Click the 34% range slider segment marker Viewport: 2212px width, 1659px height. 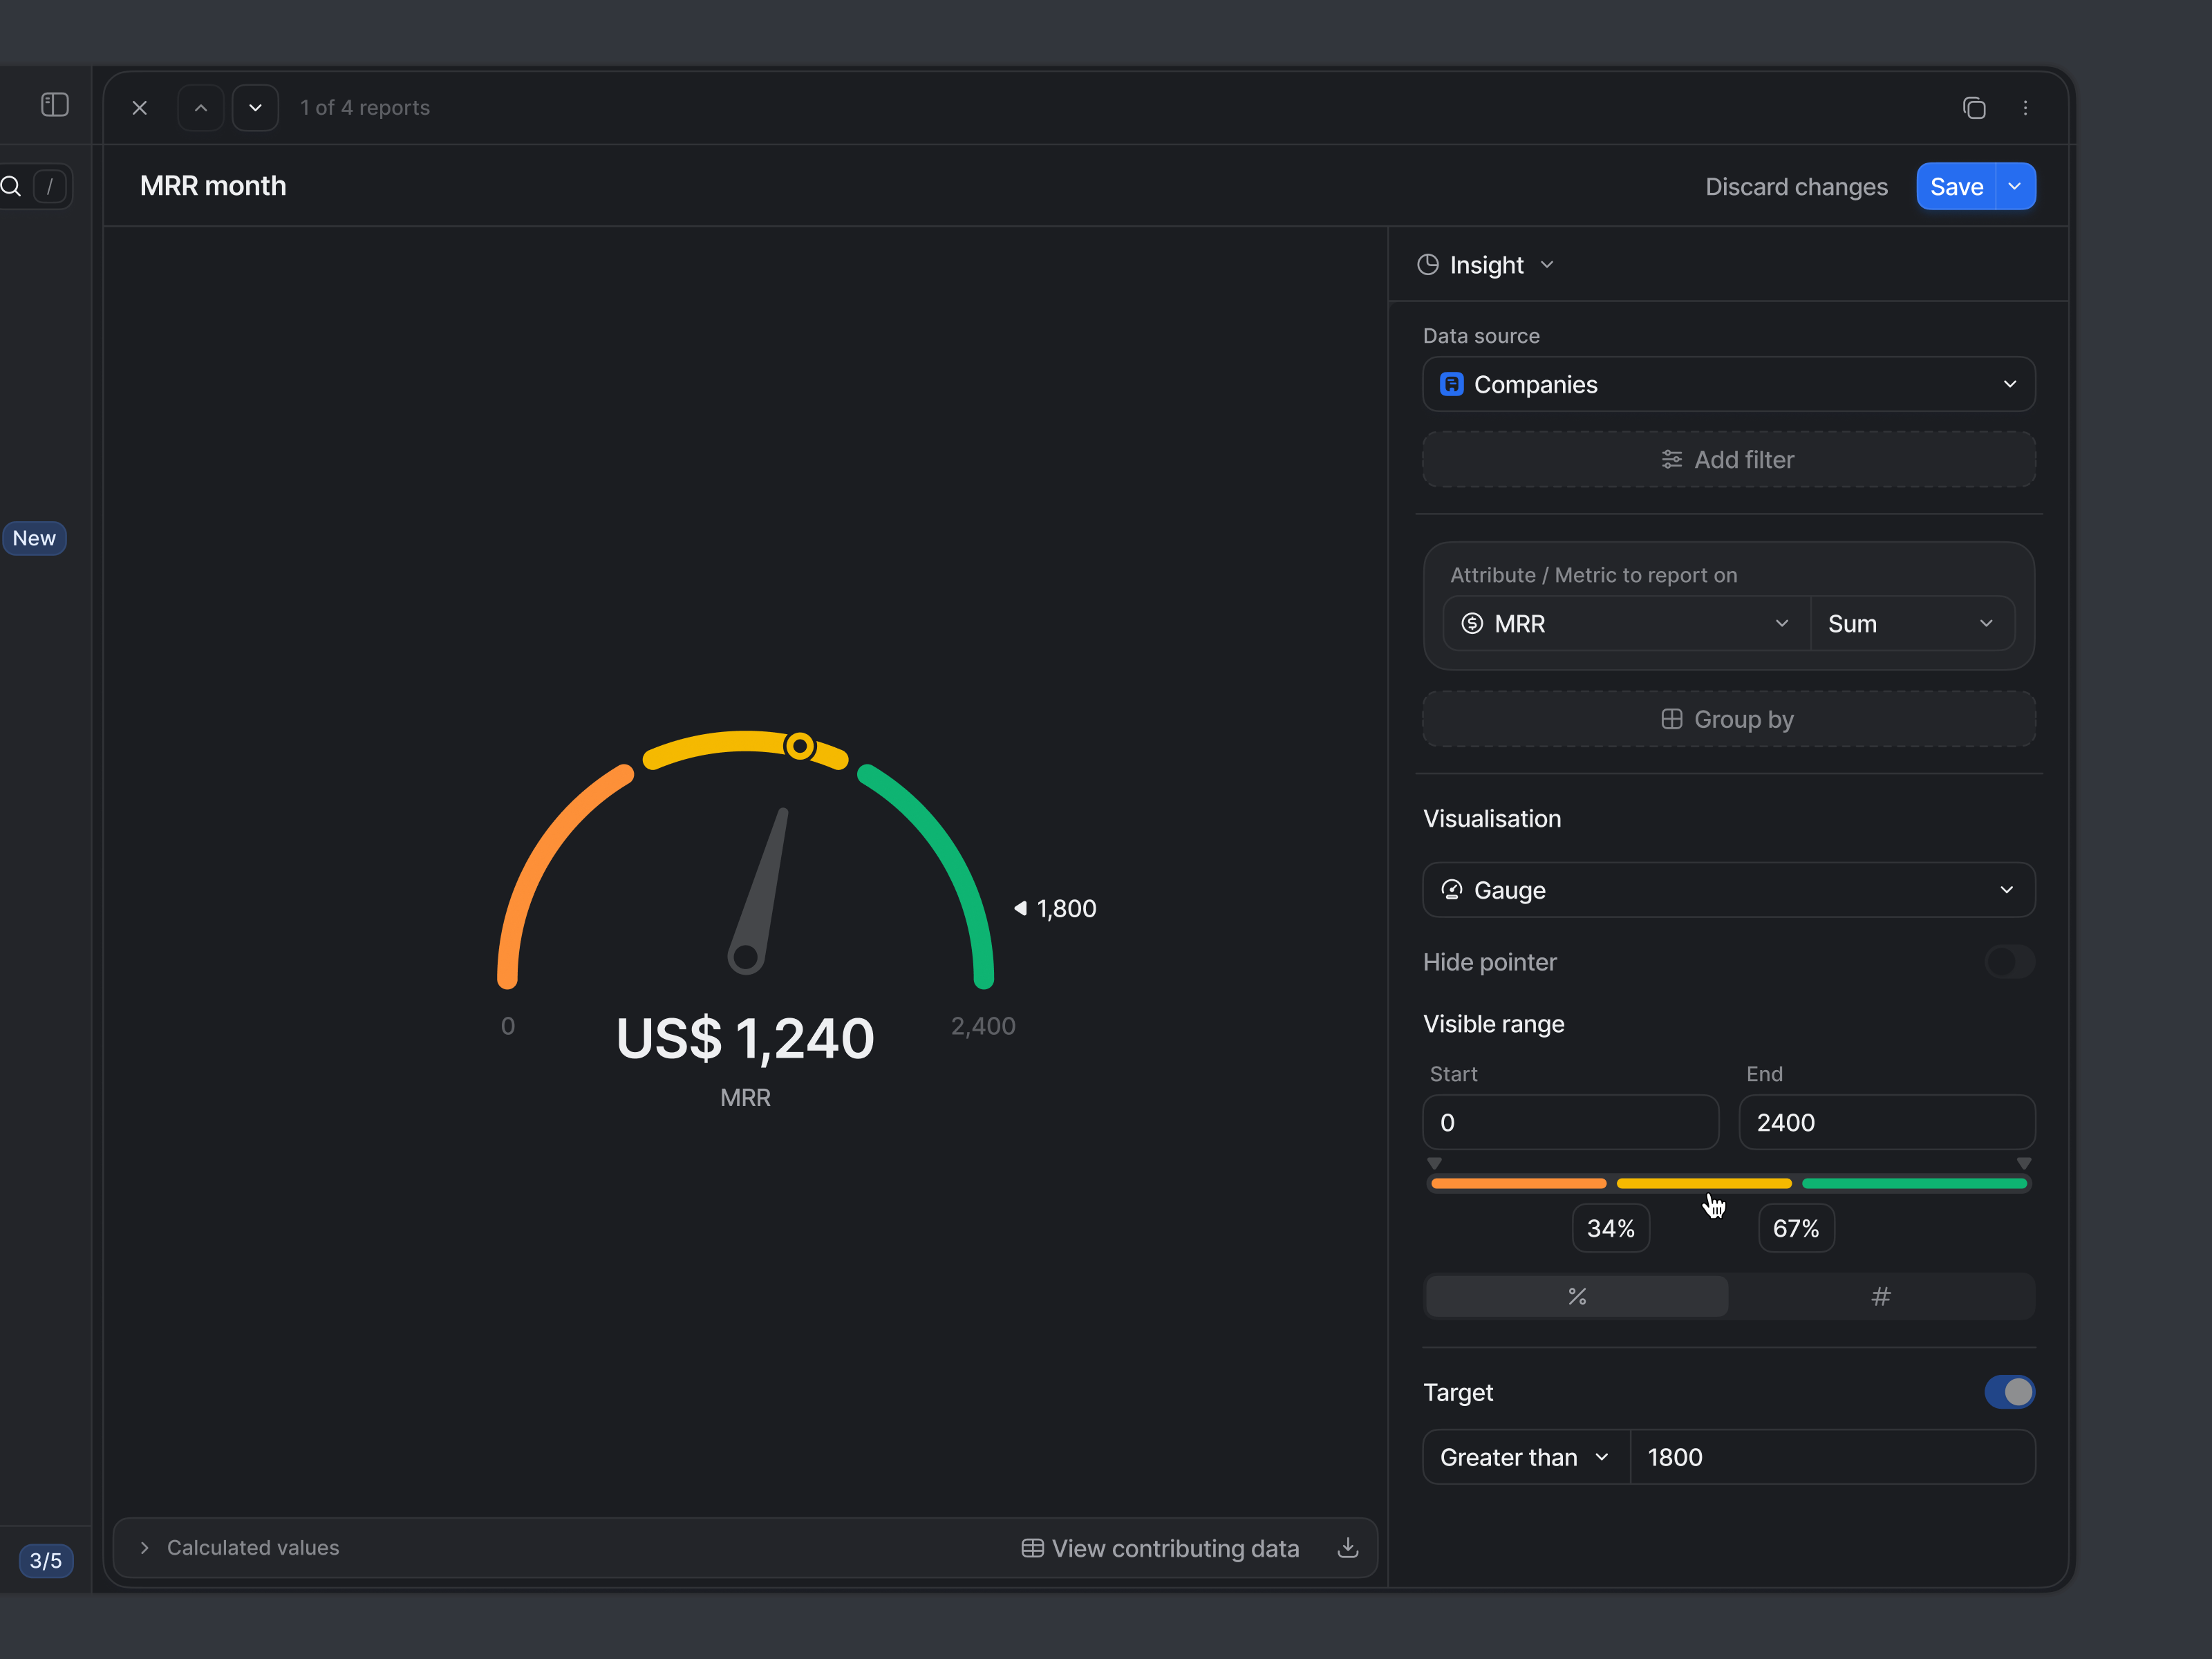coord(1610,1228)
